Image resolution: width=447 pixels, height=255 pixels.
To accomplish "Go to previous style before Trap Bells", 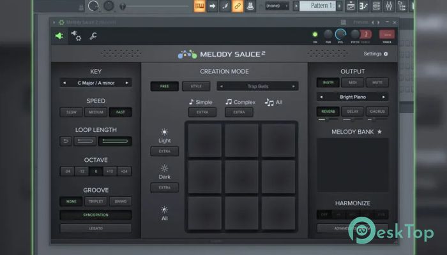I will [222, 86].
